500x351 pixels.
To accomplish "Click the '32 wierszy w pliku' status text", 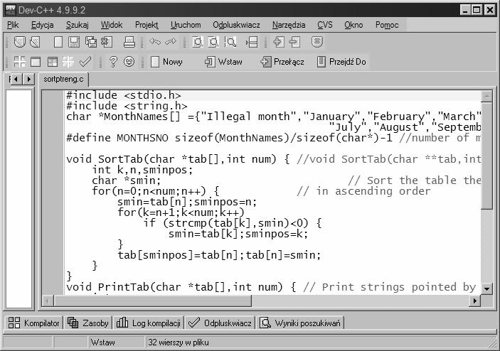I will (179, 342).
